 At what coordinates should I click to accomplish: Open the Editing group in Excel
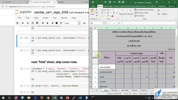click(x=164, y=13)
